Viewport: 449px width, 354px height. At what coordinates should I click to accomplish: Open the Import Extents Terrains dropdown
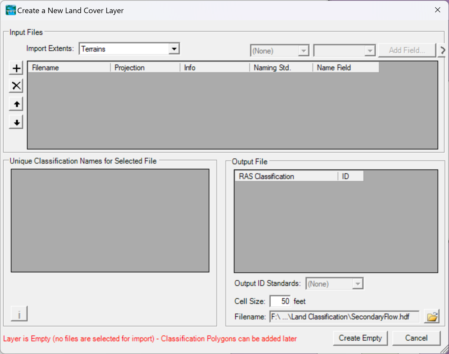click(174, 49)
